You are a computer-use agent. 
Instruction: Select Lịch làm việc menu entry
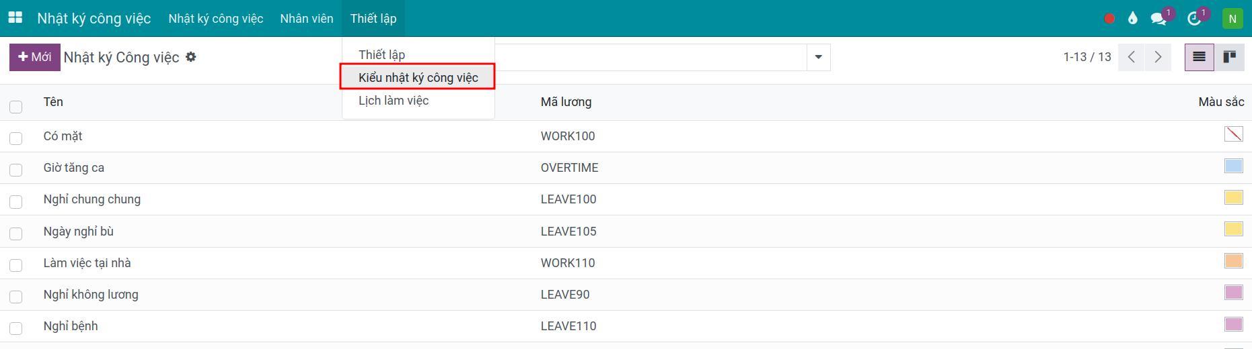coord(394,100)
